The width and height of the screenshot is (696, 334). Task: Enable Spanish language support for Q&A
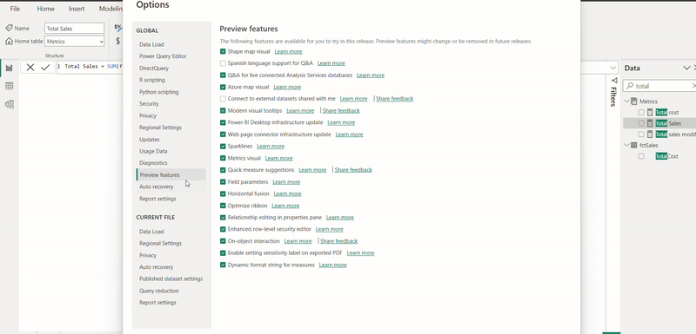point(223,63)
